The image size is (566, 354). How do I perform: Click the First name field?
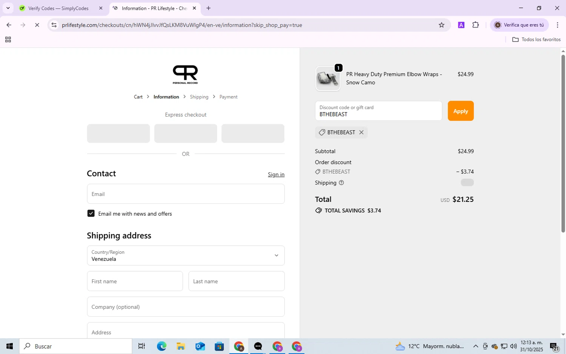135,281
